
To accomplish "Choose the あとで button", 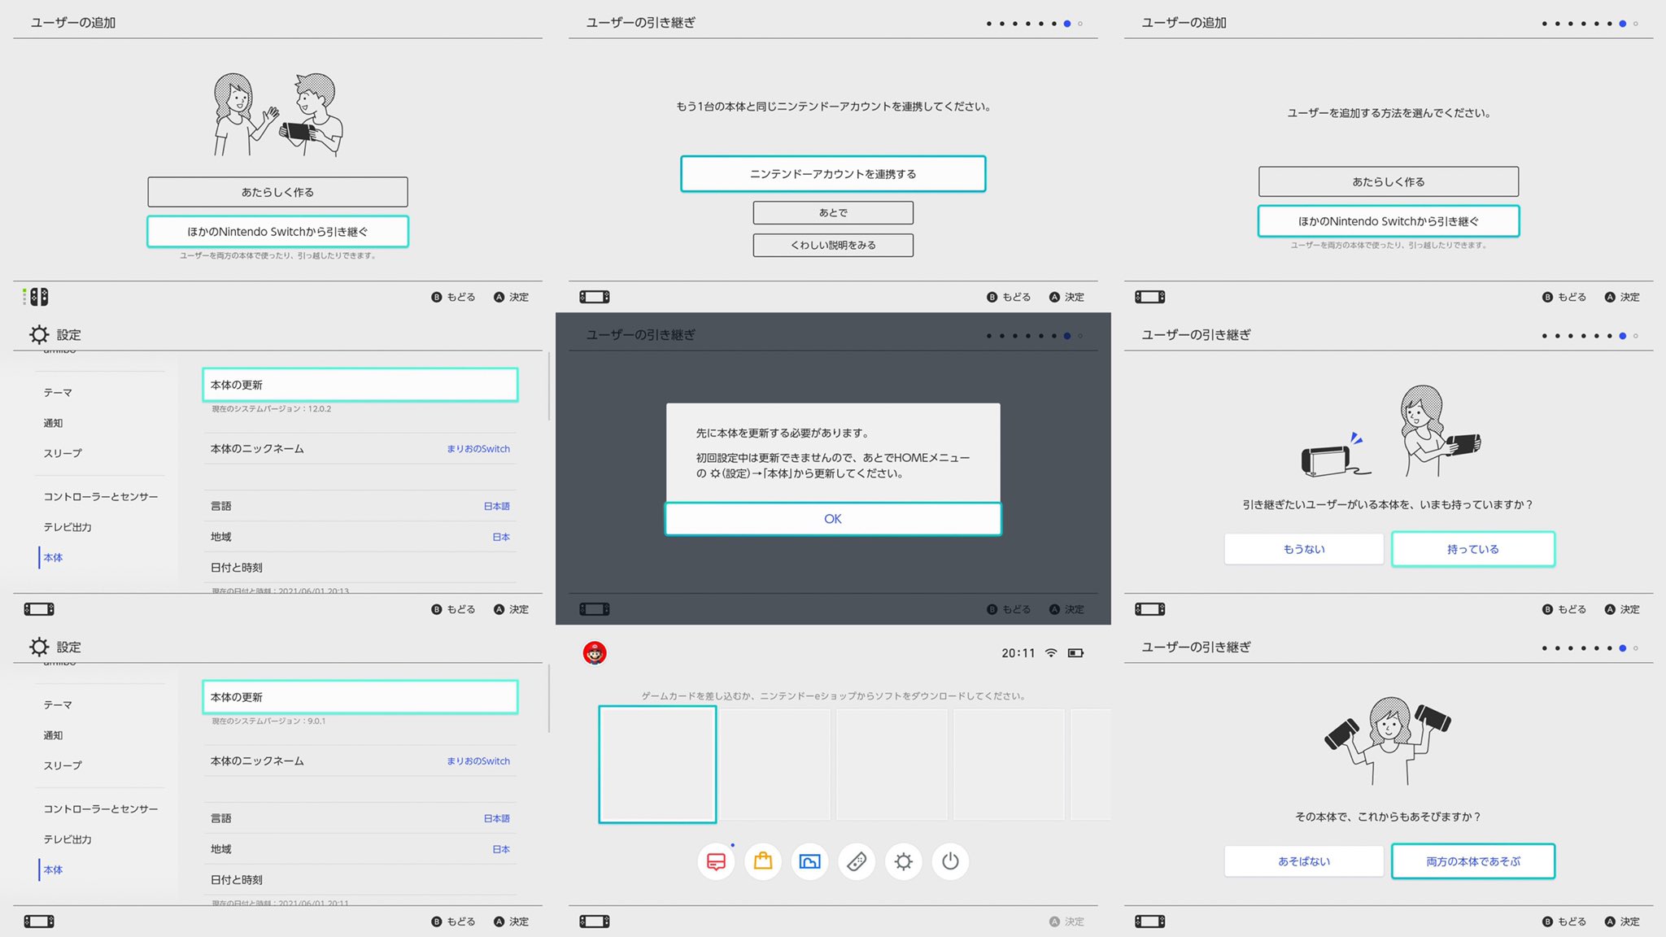I will pyautogui.click(x=833, y=212).
